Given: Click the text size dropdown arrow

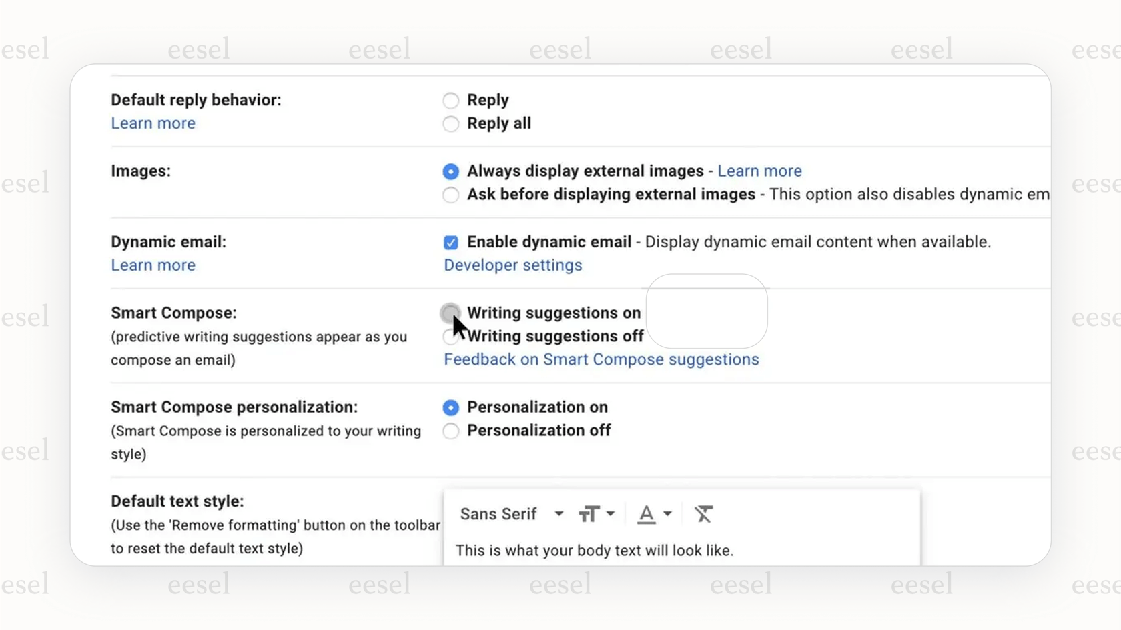Looking at the screenshot, I should coord(611,514).
